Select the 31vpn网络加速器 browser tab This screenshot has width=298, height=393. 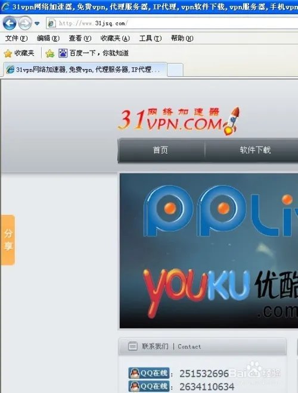pyautogui.click(x=85, y=70)
